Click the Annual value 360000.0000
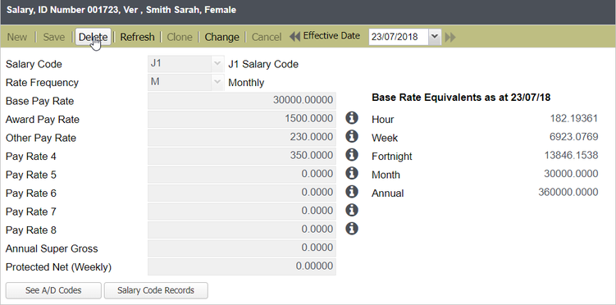Viewport: 616px width, 305px height. 568,193
